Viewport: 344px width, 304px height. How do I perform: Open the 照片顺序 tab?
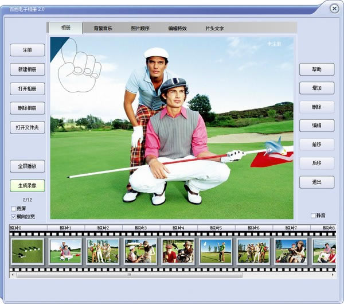coord(140,28)
